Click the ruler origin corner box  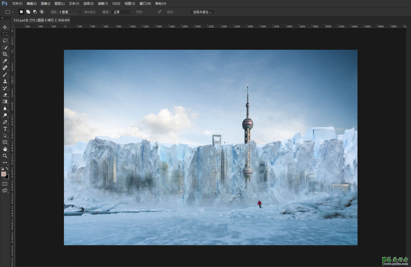click(13, 26)
